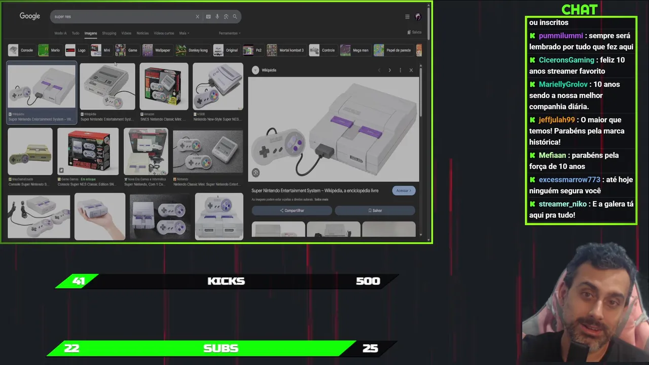Open the on-screen keyboard input tool

[x=208, y=17]
